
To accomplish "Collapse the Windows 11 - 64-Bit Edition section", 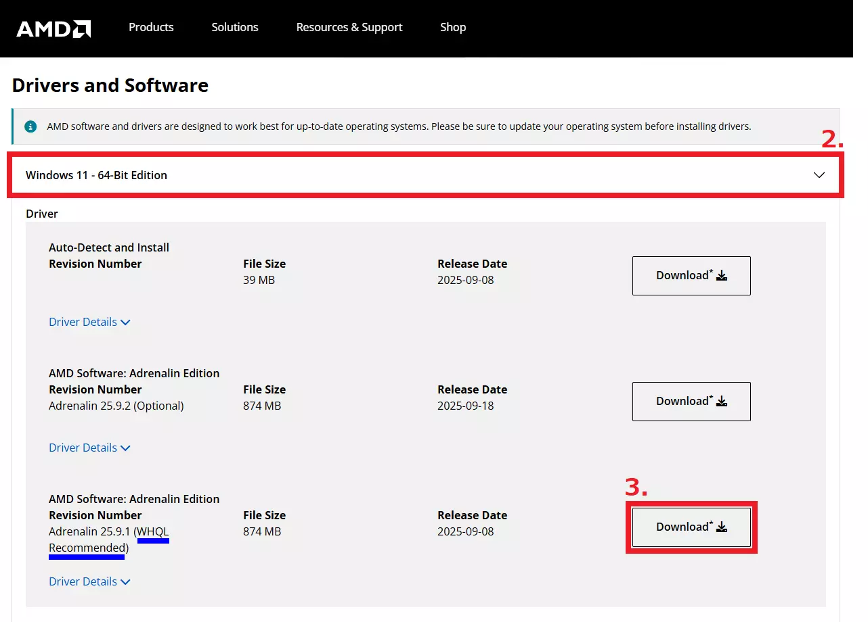I will click(96, 175).
